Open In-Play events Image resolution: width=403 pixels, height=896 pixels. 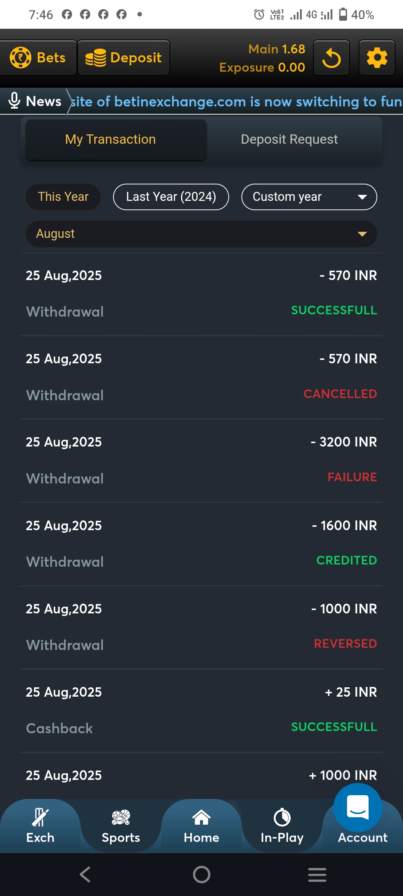click(282, 827)
